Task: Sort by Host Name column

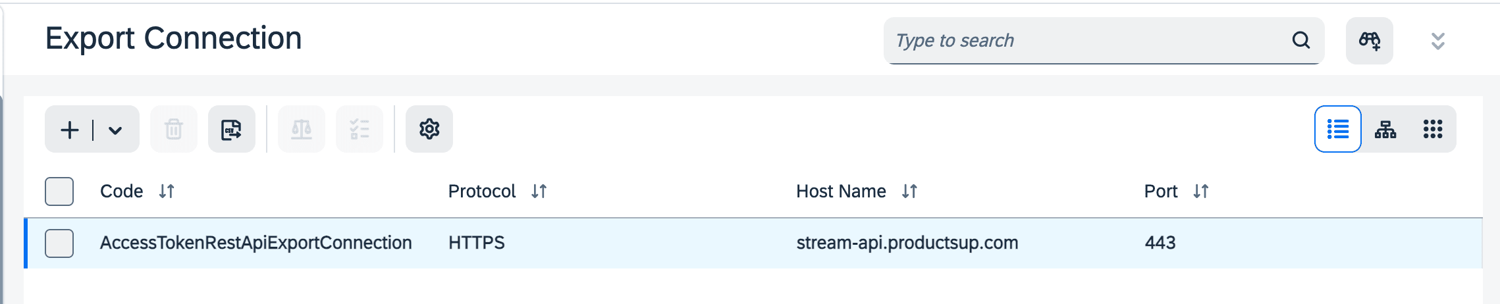Action: point(909,191)
